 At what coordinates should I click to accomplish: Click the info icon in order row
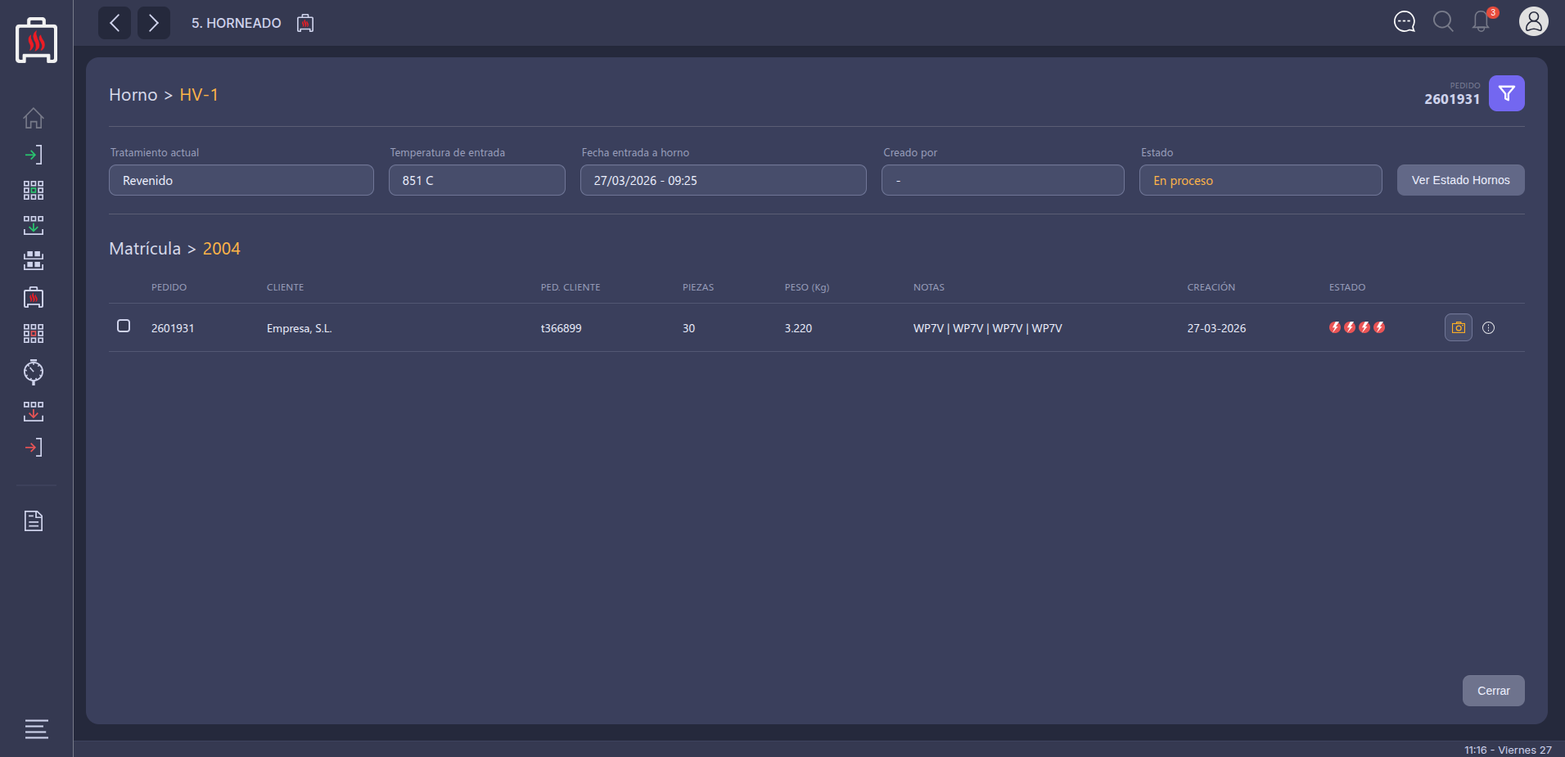[x=1488, y=328]
